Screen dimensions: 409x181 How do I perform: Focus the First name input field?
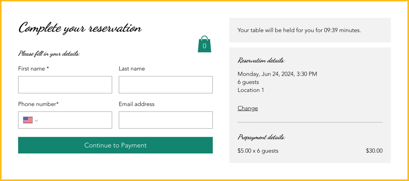[65, 85]
